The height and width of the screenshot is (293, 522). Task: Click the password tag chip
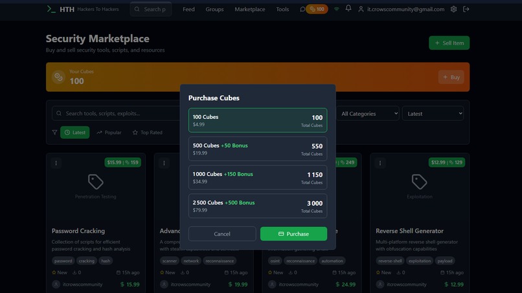click(63, 261)
